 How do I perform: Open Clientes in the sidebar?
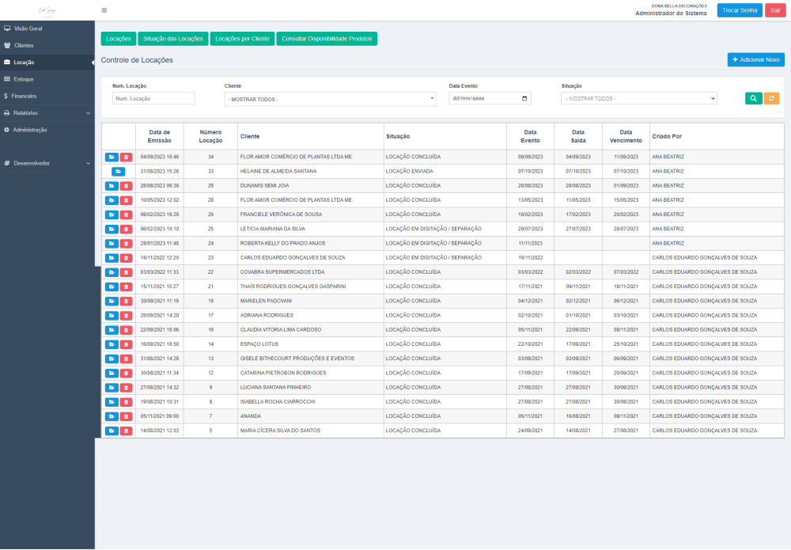(x=47, y=45)
